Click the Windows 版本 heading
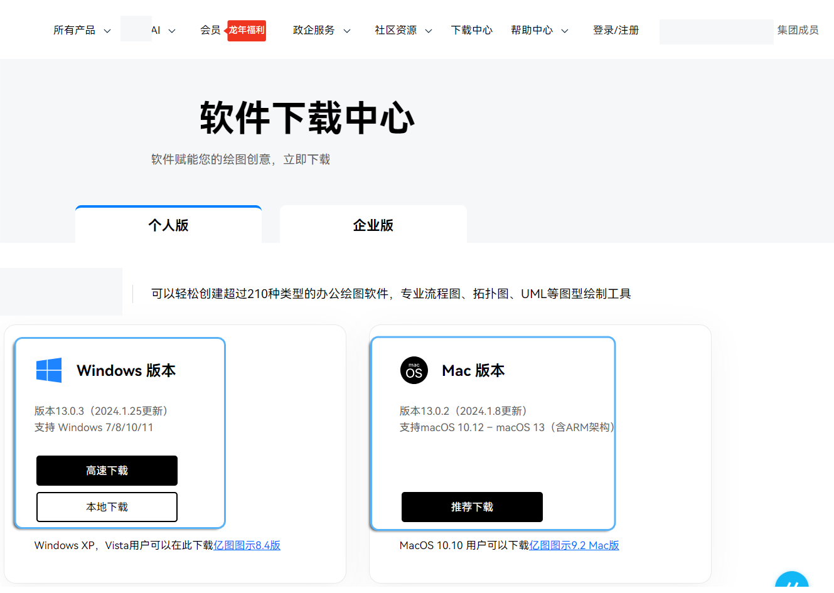The height and width of the screenshot is (593, 834). [126, 370]
